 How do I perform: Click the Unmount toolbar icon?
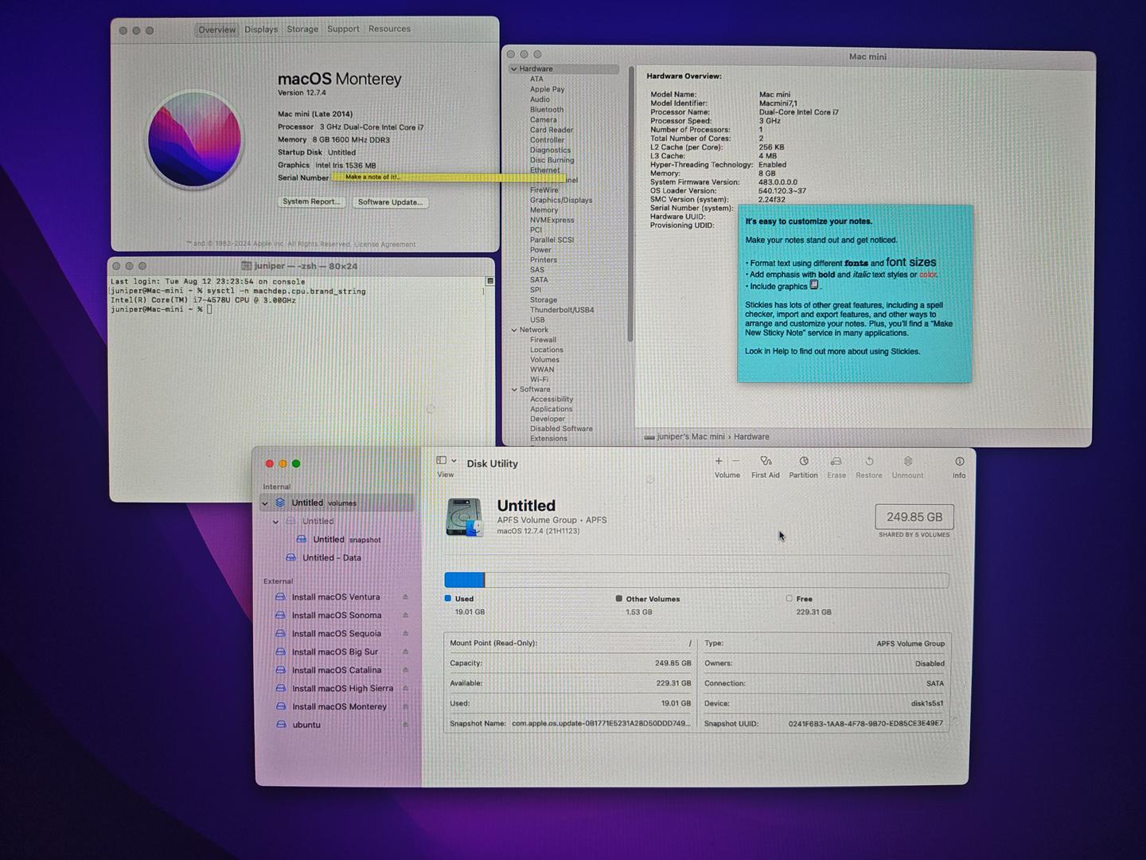point(908,461)
